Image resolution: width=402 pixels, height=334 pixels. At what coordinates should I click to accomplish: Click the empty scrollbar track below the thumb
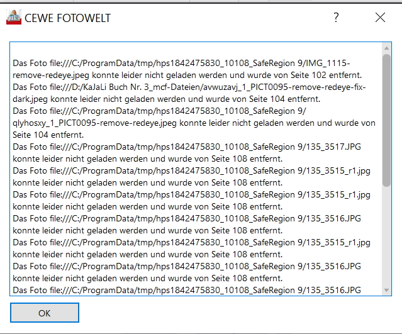386,239
